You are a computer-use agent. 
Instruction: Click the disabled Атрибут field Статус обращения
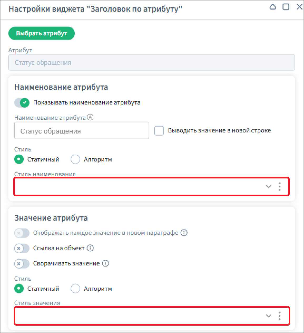click(x=152, y=63)
